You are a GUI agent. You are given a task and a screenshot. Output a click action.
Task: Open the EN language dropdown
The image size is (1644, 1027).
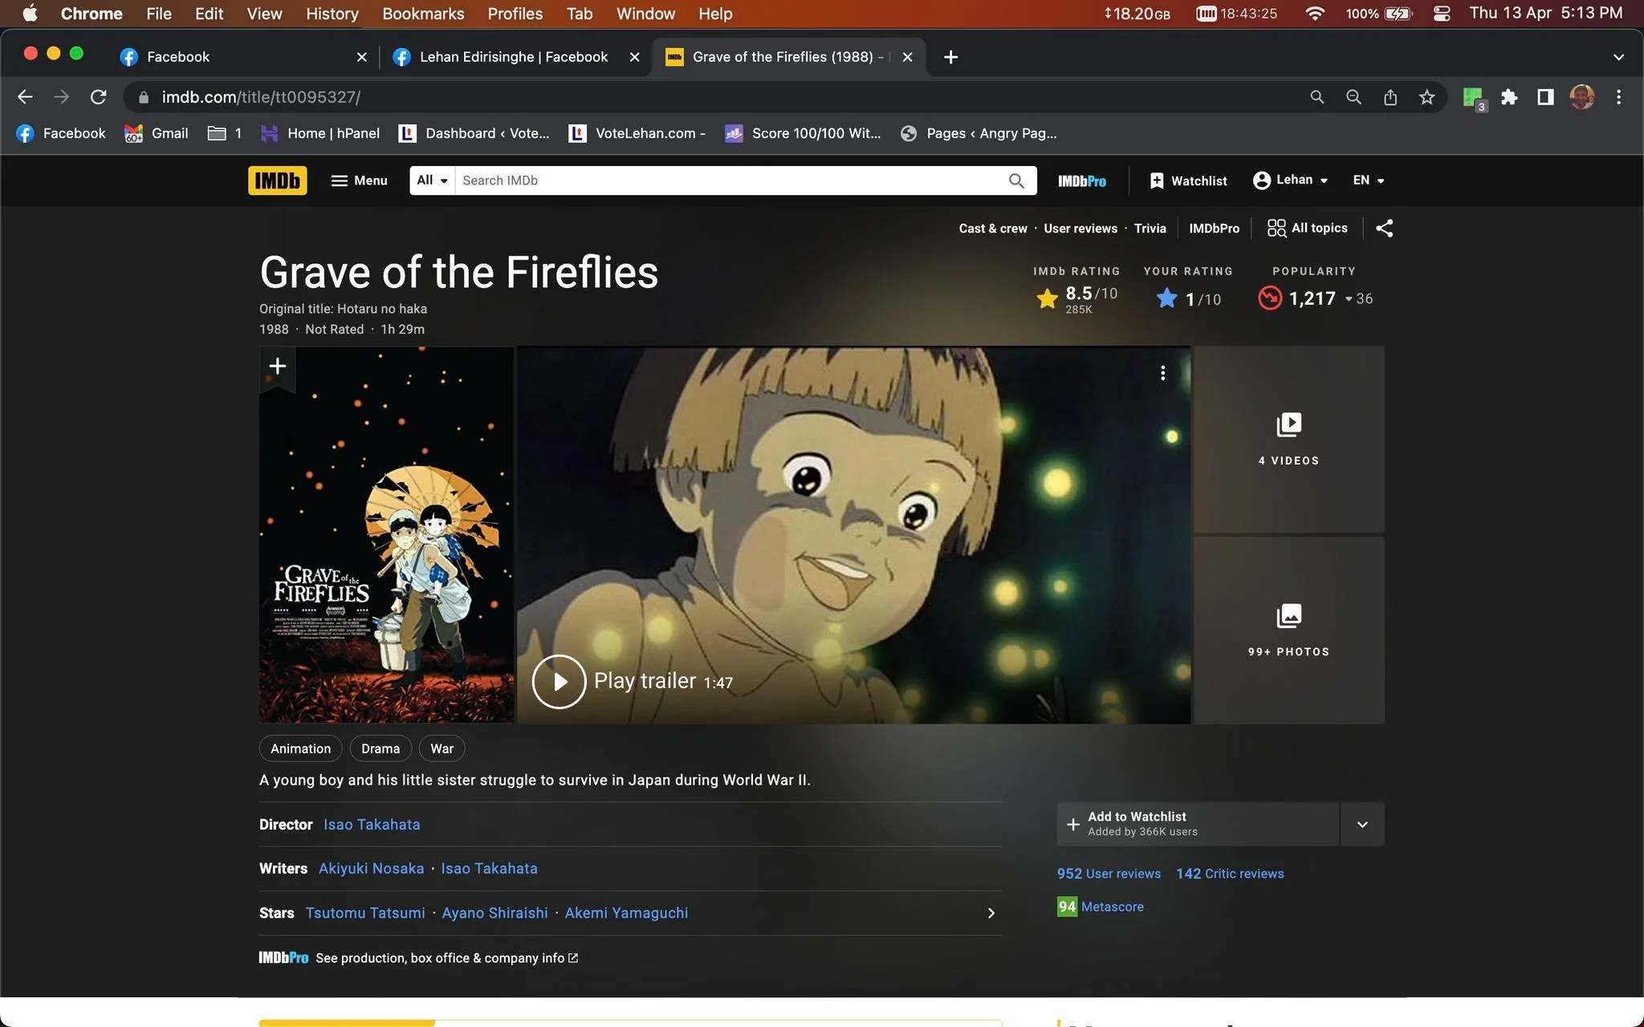(1368, 181)
